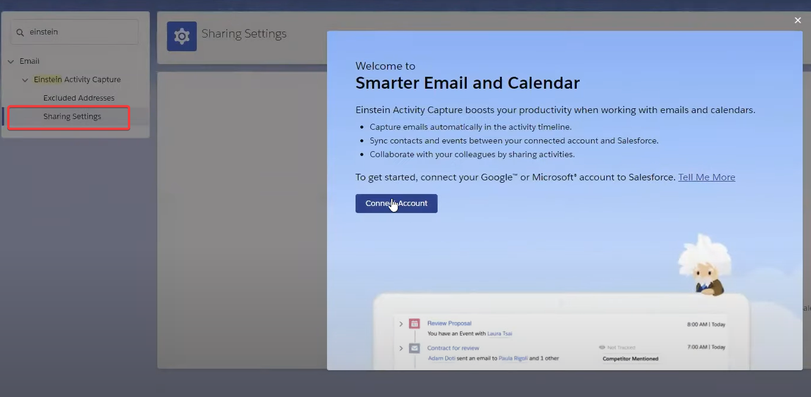
Task: Click the calendar event icon beside Review Proposal
Action: pyautogui.click(x=414, y=324)
